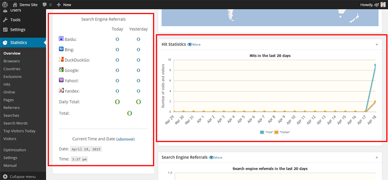This screenshot has height=180, width=388.
Task: Open Google referrals count for today
Action: [x=117, y=70]
